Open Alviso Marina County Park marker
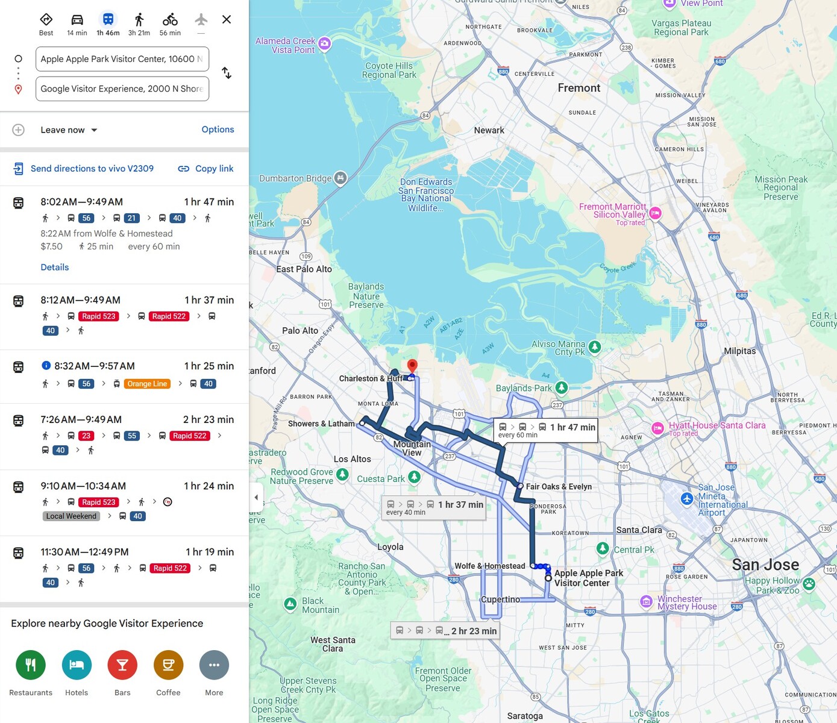This screenshot has width=837, height=723. (x=595, y=346)
